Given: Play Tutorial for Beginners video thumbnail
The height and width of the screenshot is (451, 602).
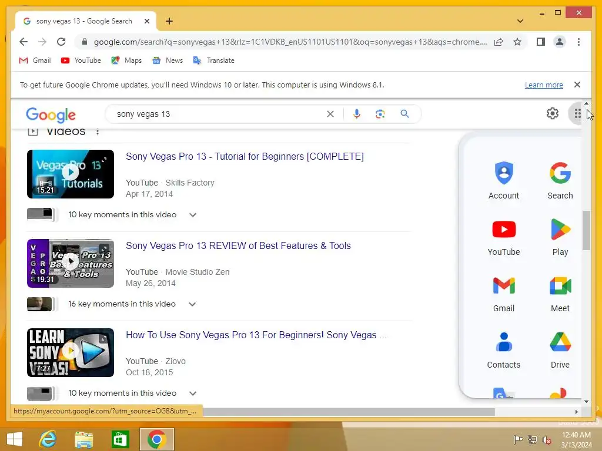Looking at the screenshot, I should [71, 174].
